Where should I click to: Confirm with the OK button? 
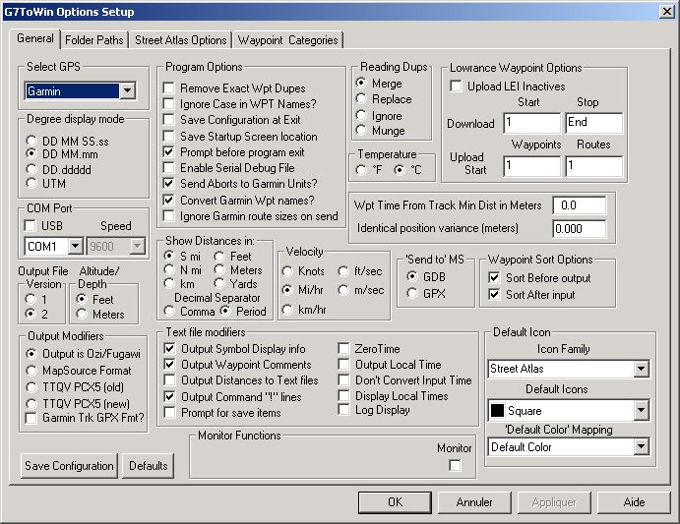(x=395, y=502)
